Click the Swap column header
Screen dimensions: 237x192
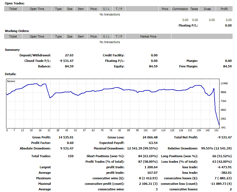[x=207, y=9]
